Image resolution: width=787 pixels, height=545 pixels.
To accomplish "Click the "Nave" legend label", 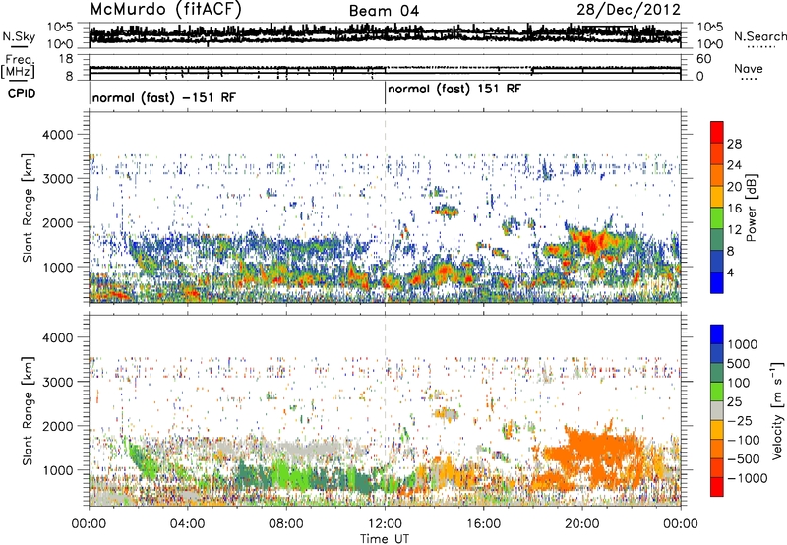I will pos(749,69).
